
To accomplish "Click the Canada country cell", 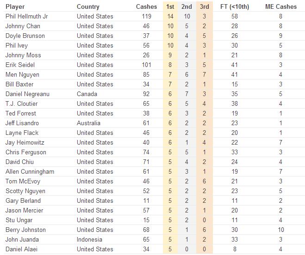I will pyautogui.click(x=87, y=94).
